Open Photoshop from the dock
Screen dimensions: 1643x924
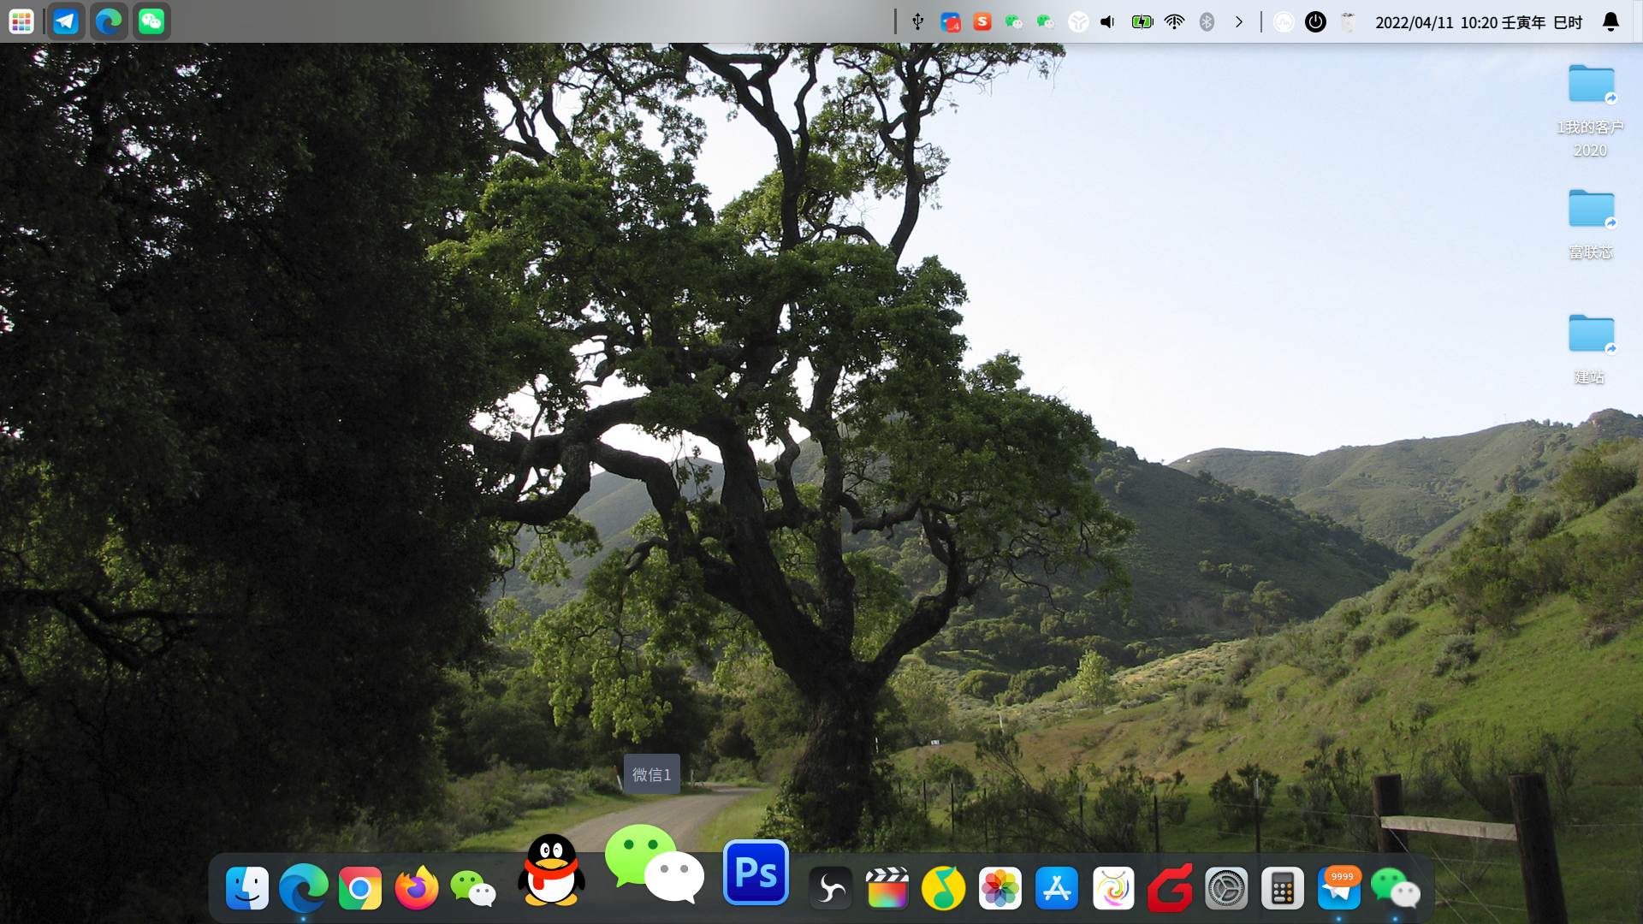(x=756, y=873)
